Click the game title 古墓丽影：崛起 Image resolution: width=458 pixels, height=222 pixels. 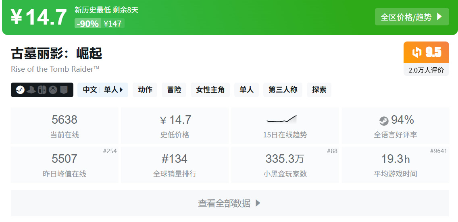click(x=56, y=54)
